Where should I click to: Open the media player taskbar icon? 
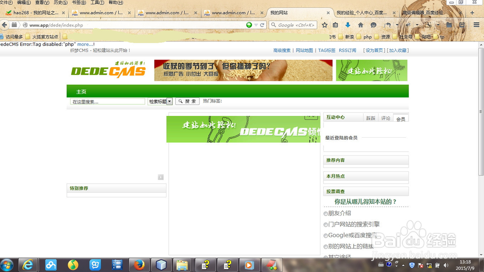click(x=249, y=265)
